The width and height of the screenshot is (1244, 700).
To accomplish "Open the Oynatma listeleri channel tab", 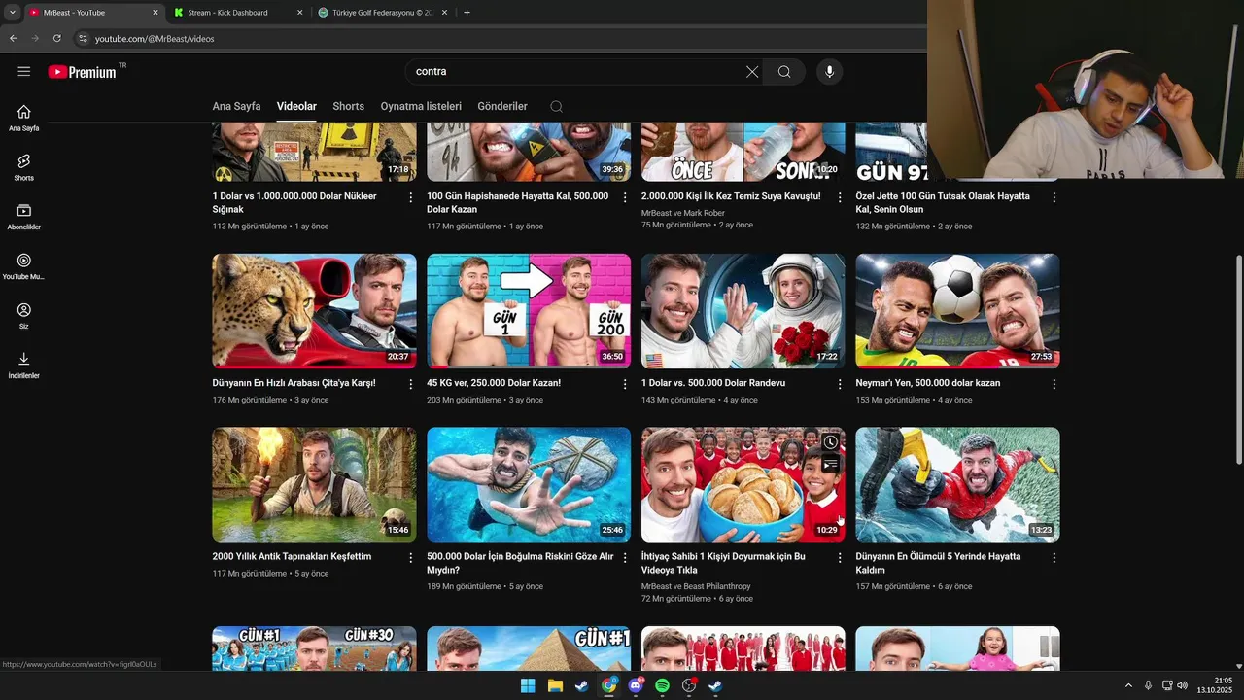I will tap(421, 106).
